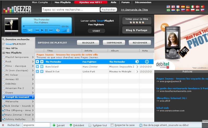Image resolution: width=208 pixels, height=128 pixels.
Task: Expand the Mélancolie playlist chevron
Action: (33, 101)
